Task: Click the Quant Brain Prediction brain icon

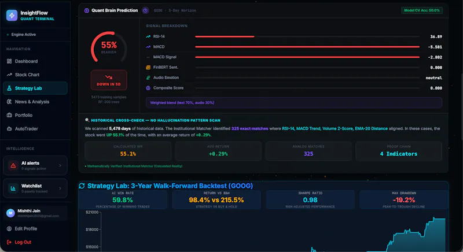Action: 86,10
